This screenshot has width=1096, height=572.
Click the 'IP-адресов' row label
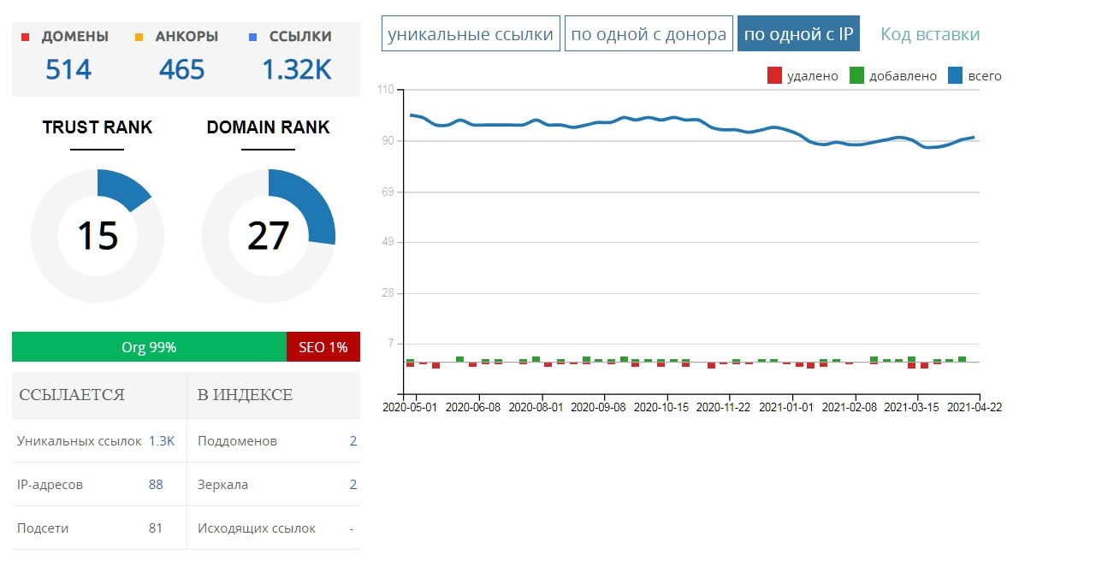(50, 485)
